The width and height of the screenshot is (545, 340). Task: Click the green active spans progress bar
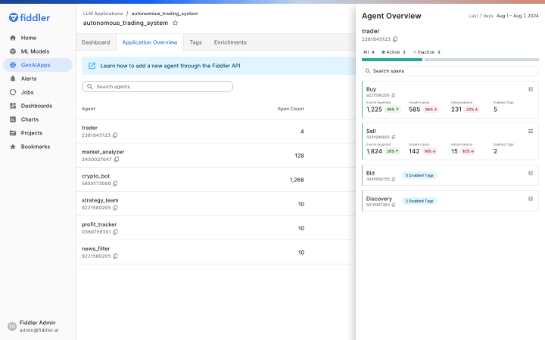point(392,60)
